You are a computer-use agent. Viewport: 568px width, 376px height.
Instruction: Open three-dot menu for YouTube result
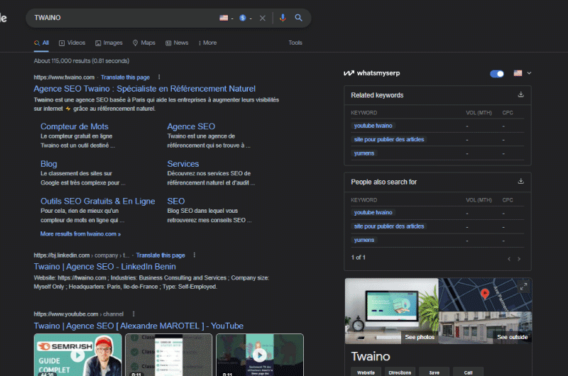tap(133, 314)
